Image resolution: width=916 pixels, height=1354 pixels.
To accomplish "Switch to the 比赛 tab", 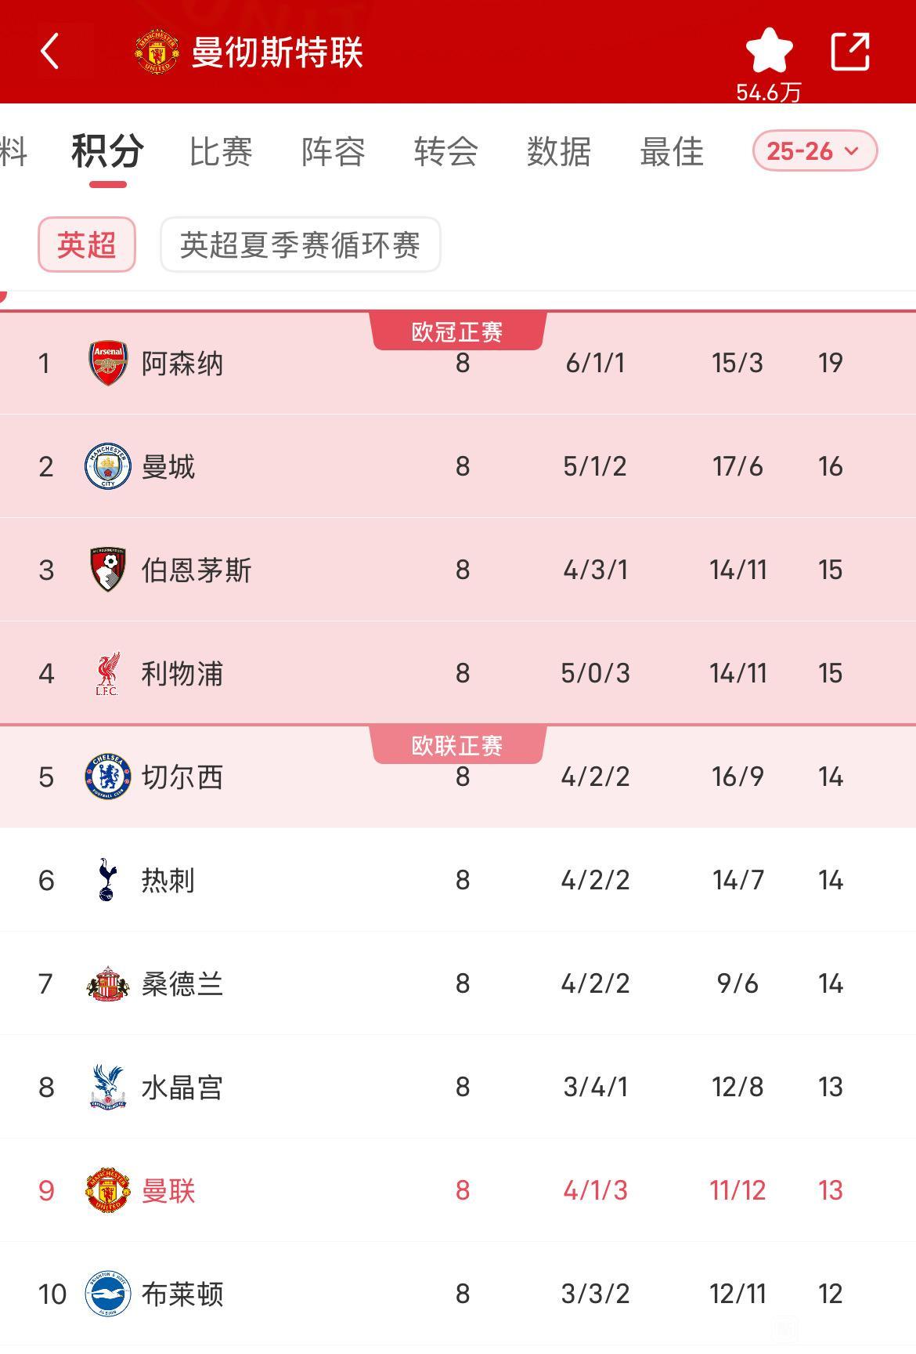I will pyautogui.click(x=221, y=151).
